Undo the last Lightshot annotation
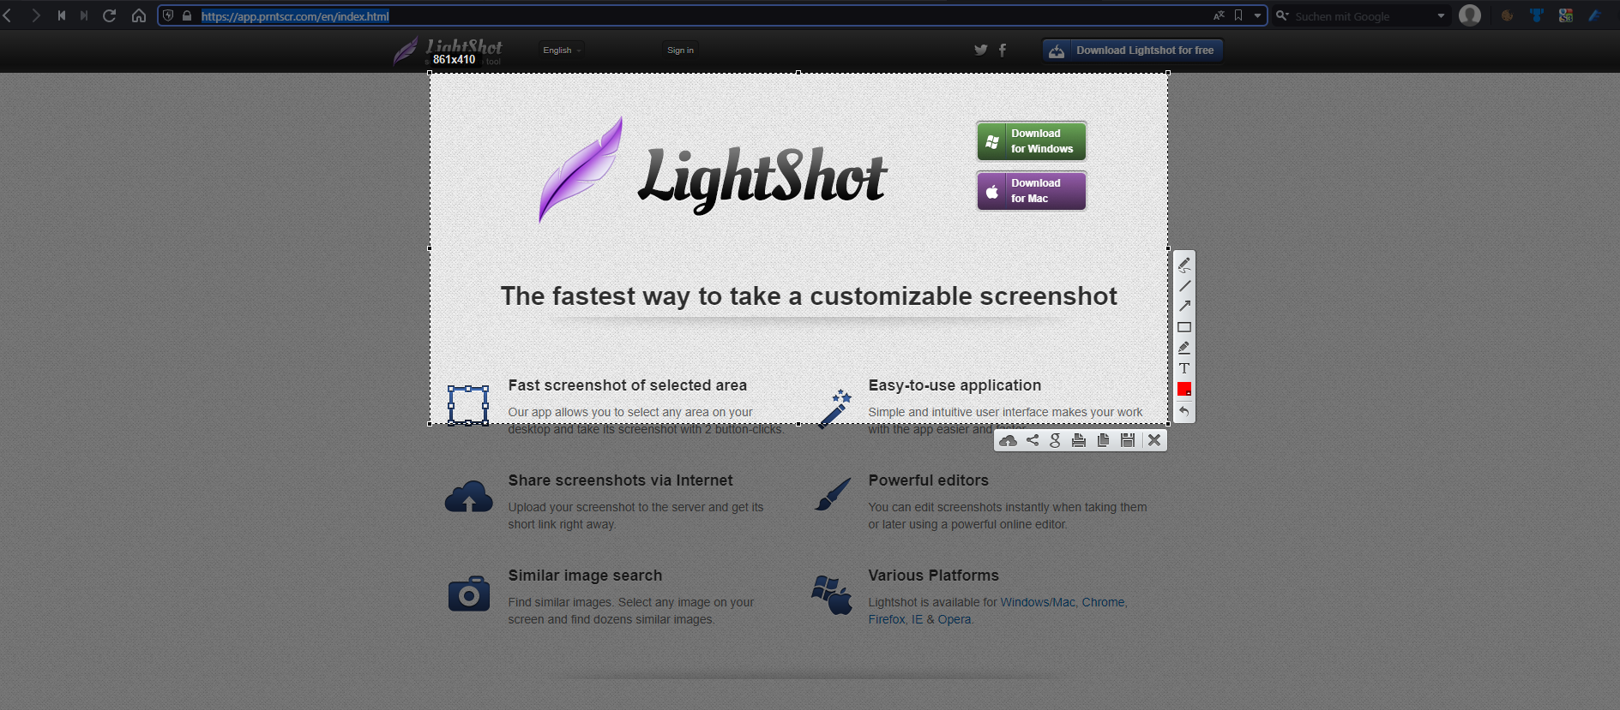Screen dimensions: 1620x710 point(1184,411)
